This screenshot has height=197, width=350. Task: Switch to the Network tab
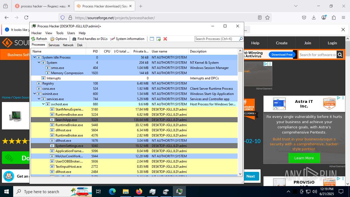coord(68,45)
